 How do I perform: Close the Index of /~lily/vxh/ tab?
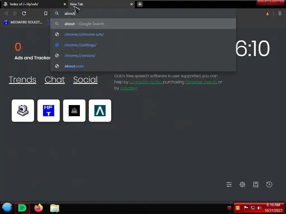(65, 4)
